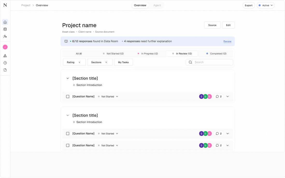Image resolution: width=285 pixels, height=178 pixels.
Task: Select the In Progress (12) tab
Action: click(x=148, y=54)
